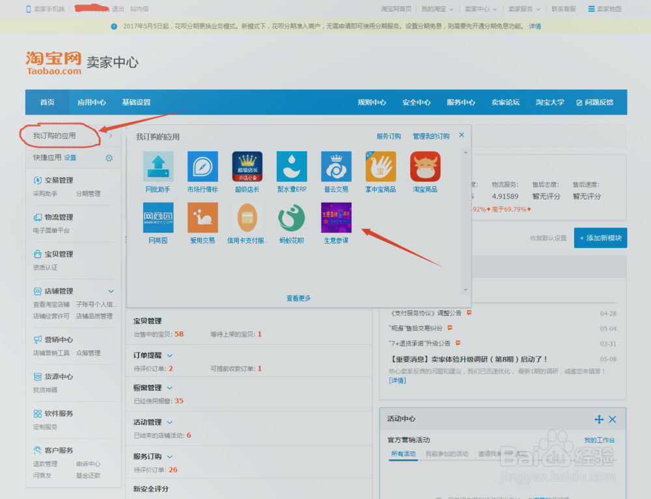The image size is (651, 499).
Task: Launch the 掌中宝商品 hand icon
Action: pos(381,167)
